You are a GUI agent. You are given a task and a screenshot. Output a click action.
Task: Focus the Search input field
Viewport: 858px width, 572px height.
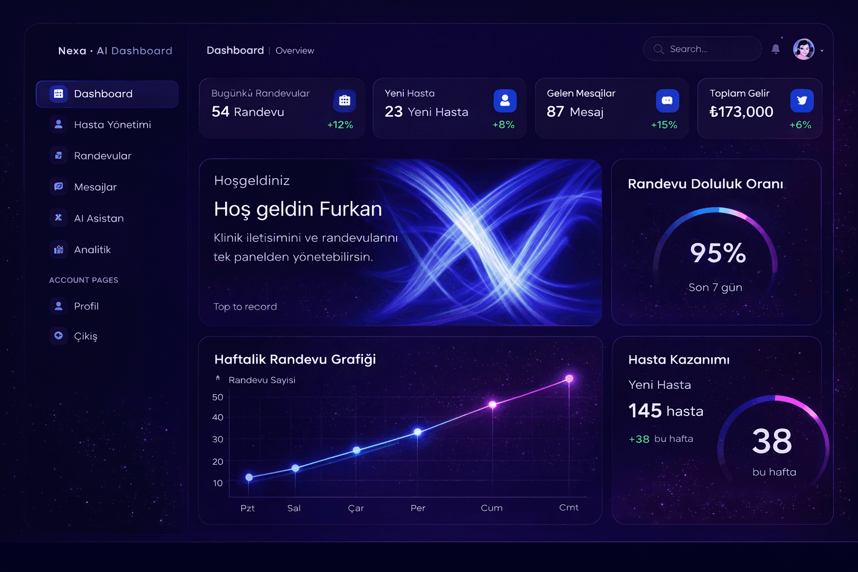tap(702, 49)
